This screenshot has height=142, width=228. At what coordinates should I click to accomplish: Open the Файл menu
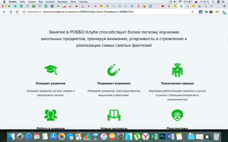[22, 2]
